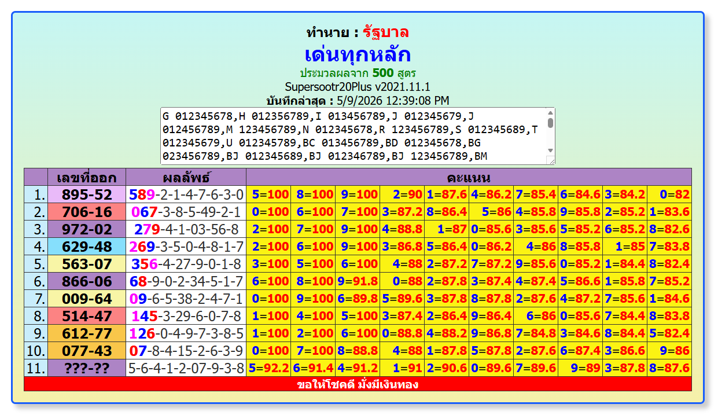The height and width of the screenshot is (415, 718).
Task: Click score cell 6=89.8
Action: pos(358,299)
